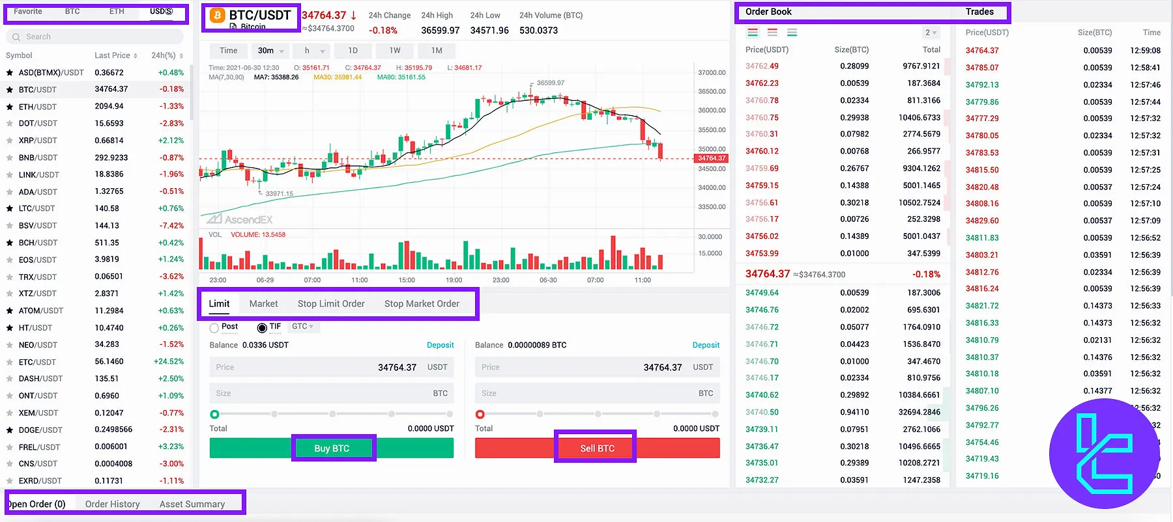Screen dimensions: 1173x522
Task: Select the 1M chart interval
Action: [437, 51]
